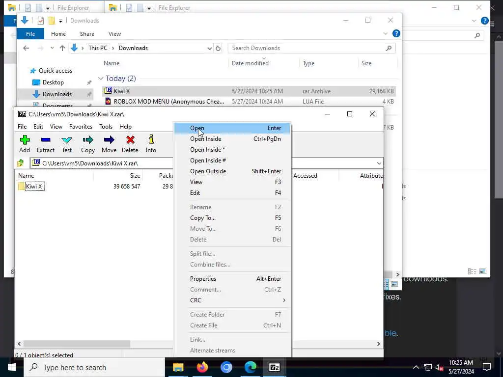Open Quick access in navigation pane
The width and height of the screenshot is (503, 377).
pos(55,71)
